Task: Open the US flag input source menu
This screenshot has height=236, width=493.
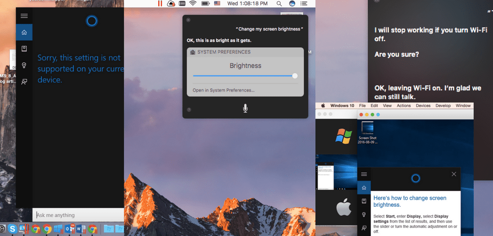Action: [x=217, y=4]
